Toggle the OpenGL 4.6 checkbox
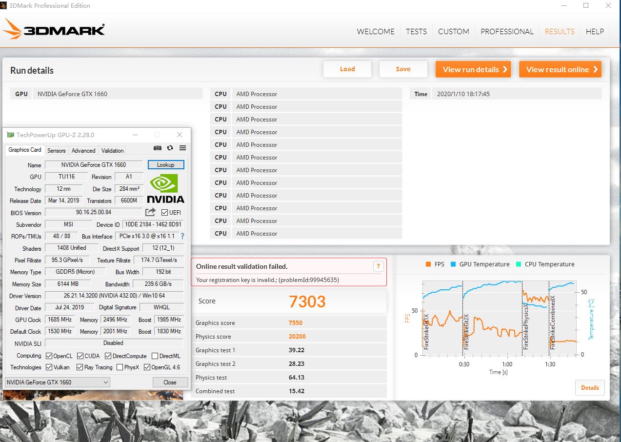 pos(147,367)
